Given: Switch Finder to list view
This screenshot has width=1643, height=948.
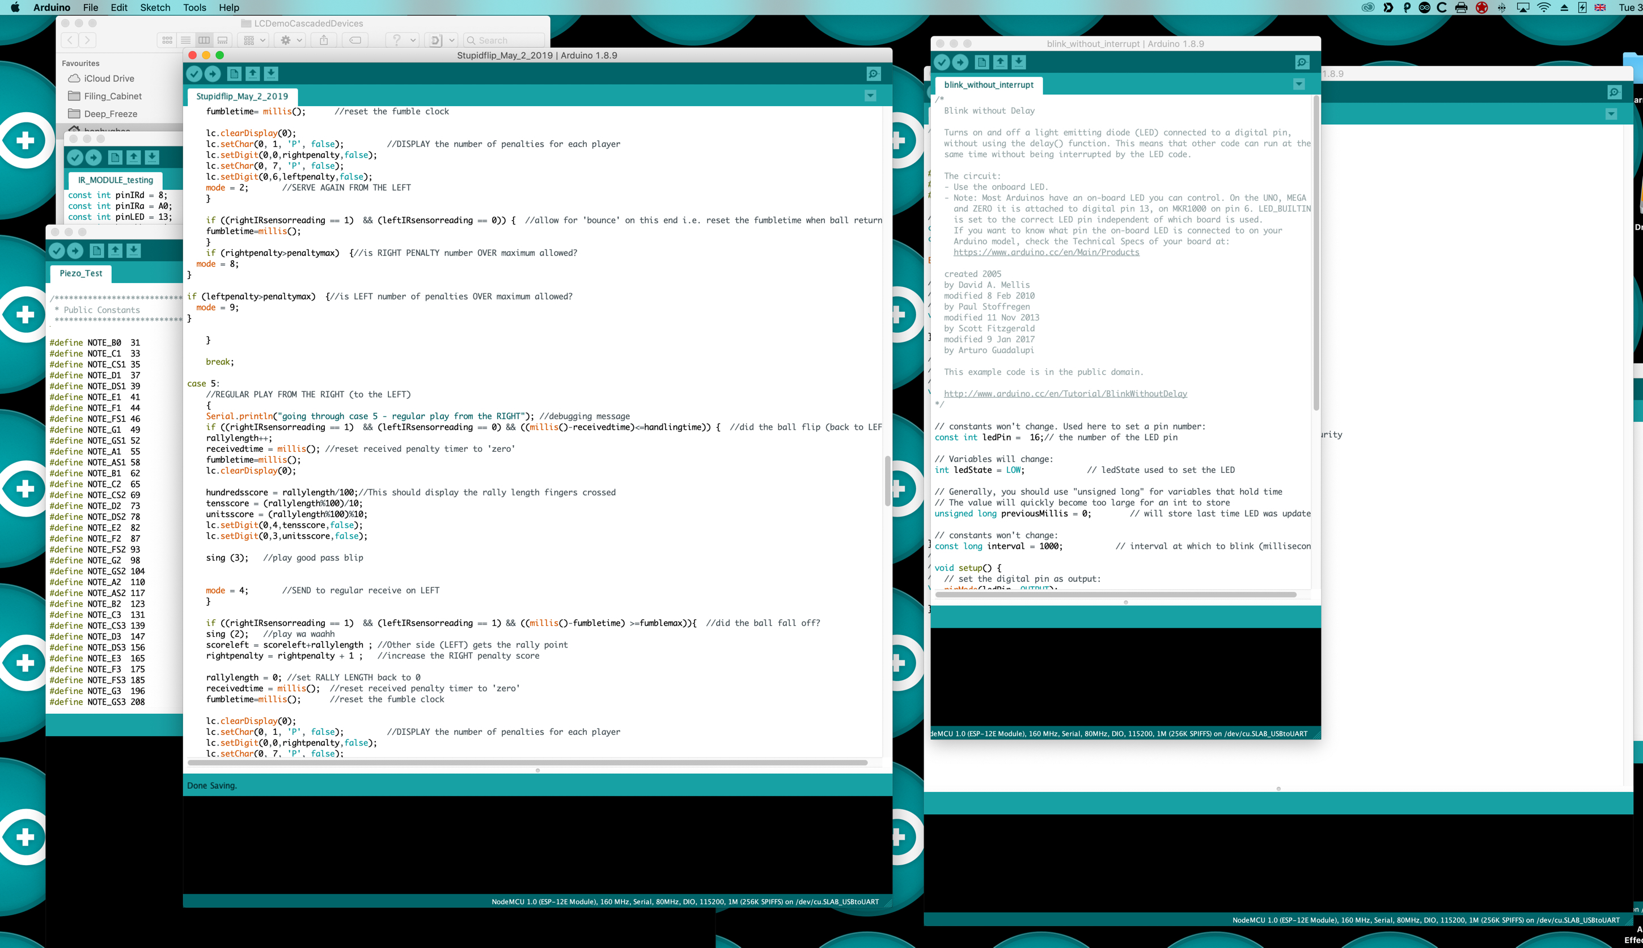Looking at the screenshot, I should click(x=185, y=40).
